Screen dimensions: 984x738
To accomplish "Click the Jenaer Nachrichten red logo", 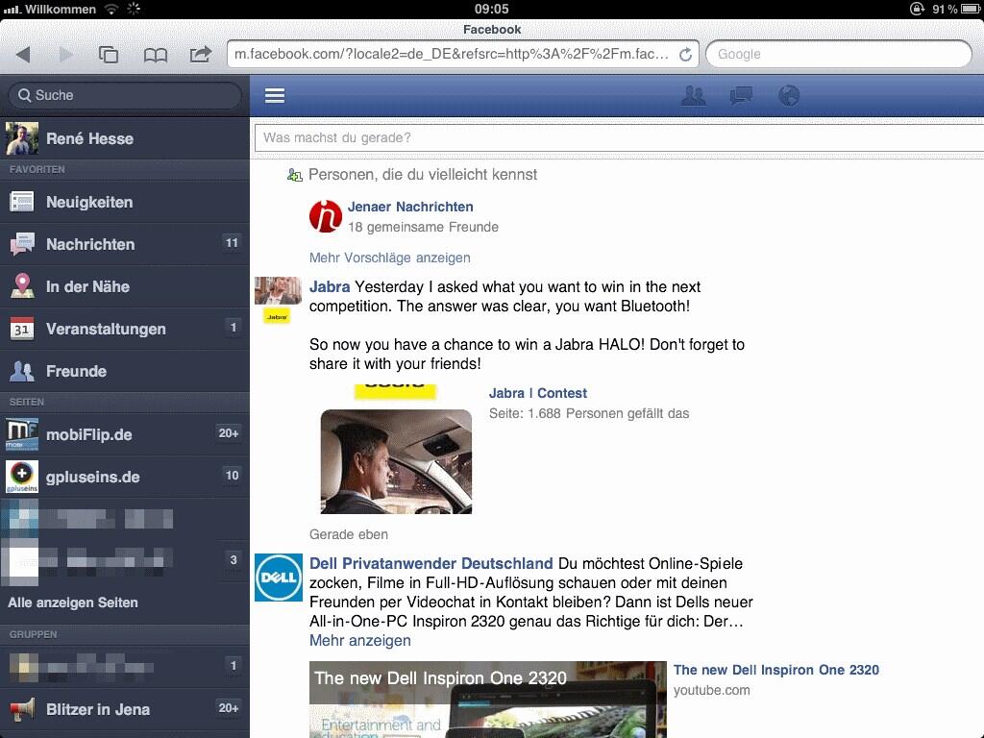I will (326, 216).
